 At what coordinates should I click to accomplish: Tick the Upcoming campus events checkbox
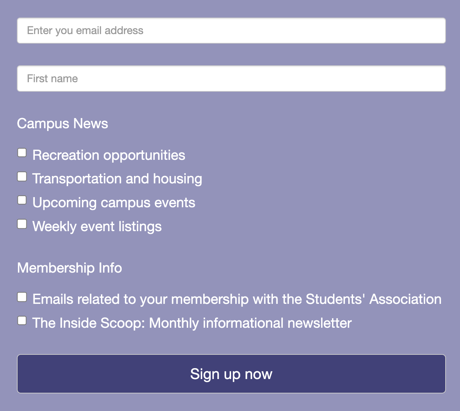click(x=22, y=200)
